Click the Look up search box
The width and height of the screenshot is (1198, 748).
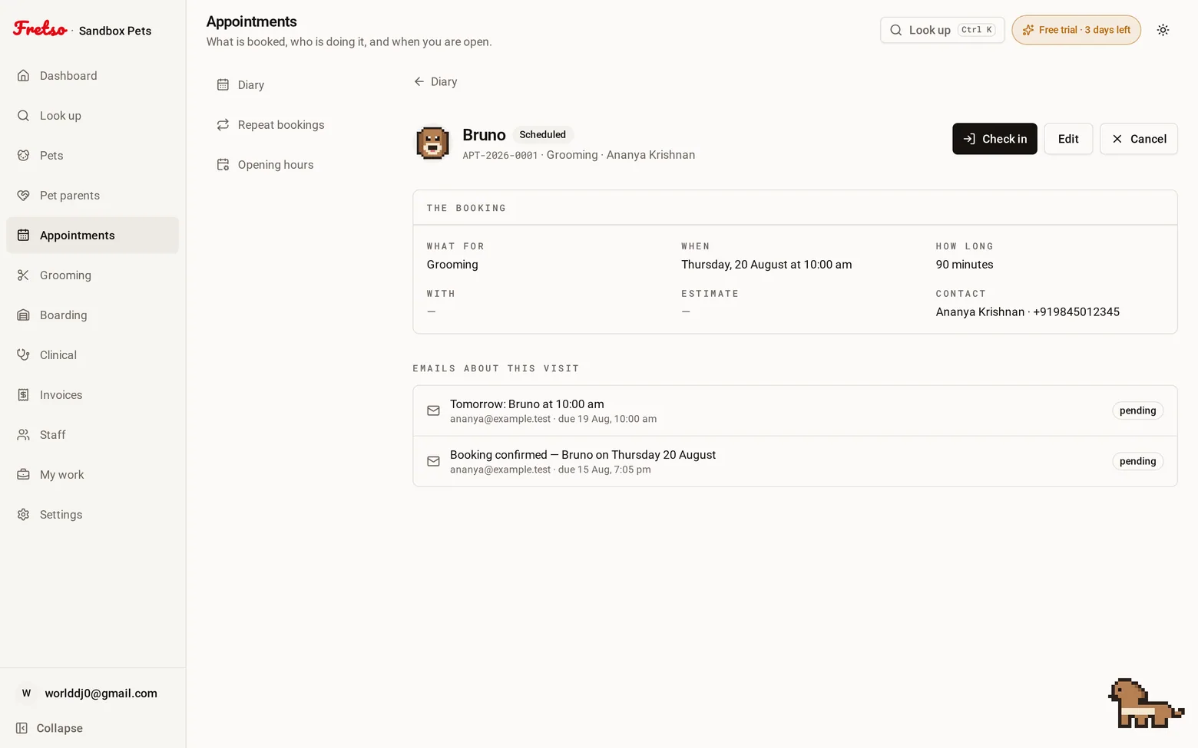pos(942,30)
